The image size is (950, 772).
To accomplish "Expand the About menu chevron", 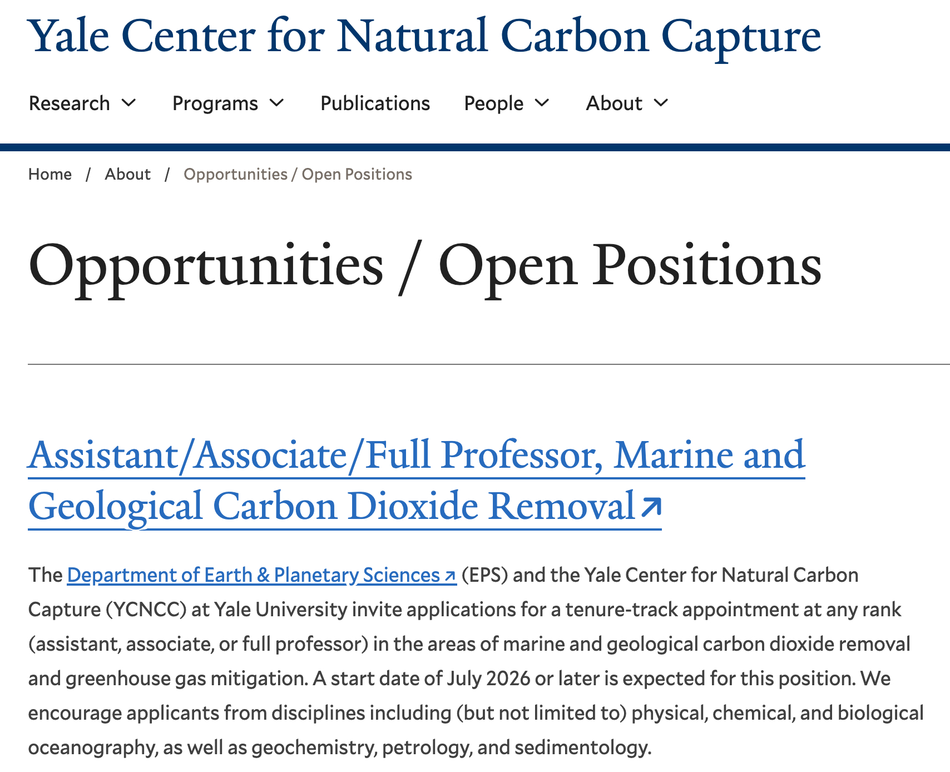I will coord(661,103).
